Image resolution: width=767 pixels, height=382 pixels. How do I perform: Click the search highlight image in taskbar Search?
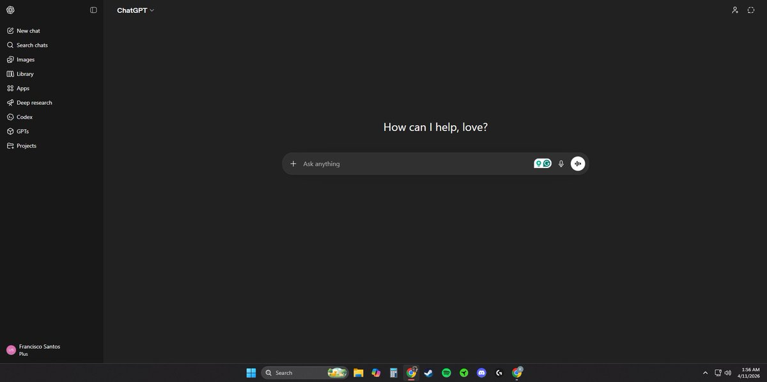click(x=337, y=373)
